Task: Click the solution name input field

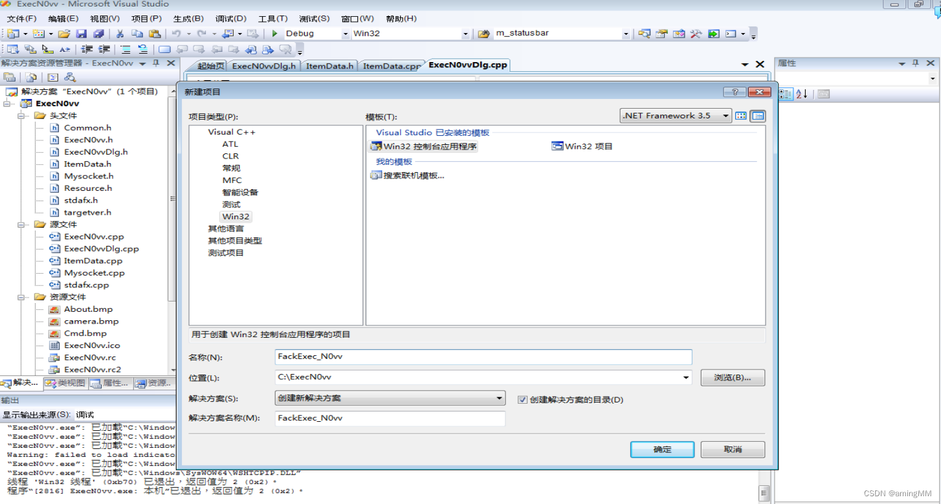Action: click(x=390, y=418)
